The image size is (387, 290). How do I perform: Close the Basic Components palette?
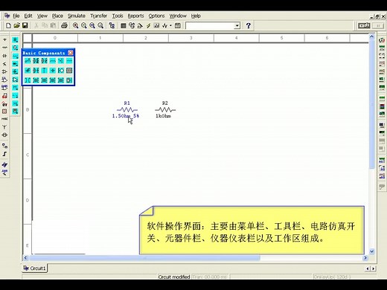[x=71, y=53]
